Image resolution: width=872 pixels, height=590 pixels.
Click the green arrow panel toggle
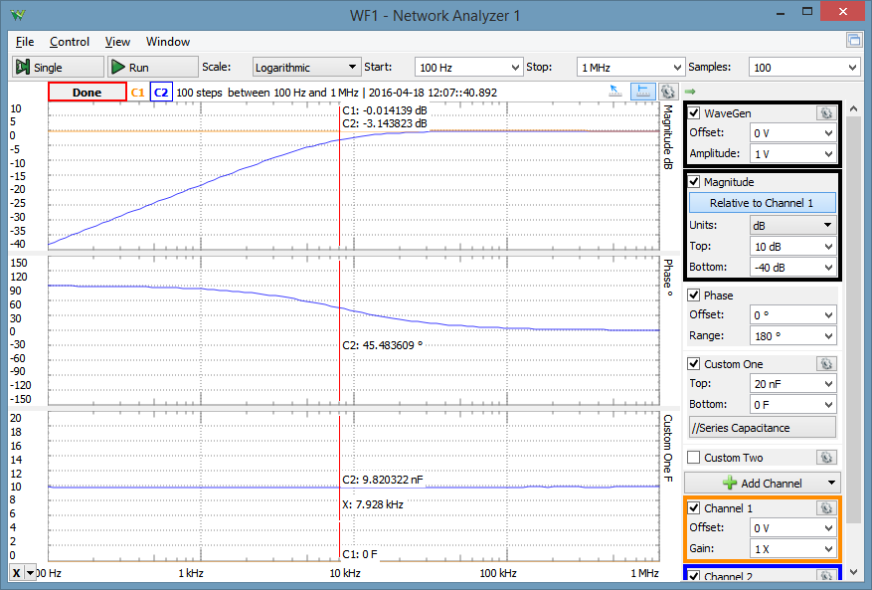(690, 93)
